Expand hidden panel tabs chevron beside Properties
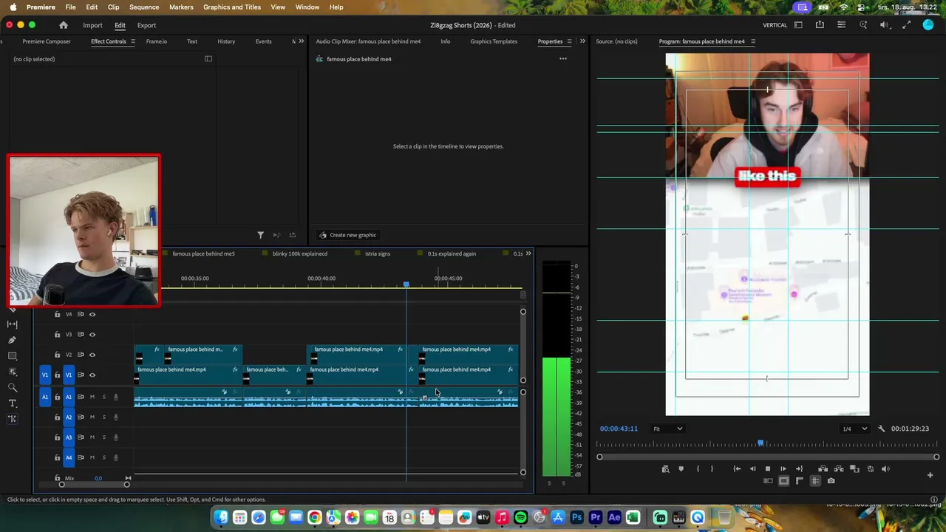946x532 pixels. pyautogui.click(x=582, y=41)
